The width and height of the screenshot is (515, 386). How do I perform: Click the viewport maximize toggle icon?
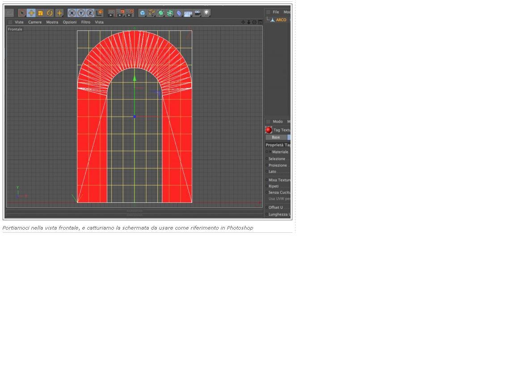pos(260,22)
